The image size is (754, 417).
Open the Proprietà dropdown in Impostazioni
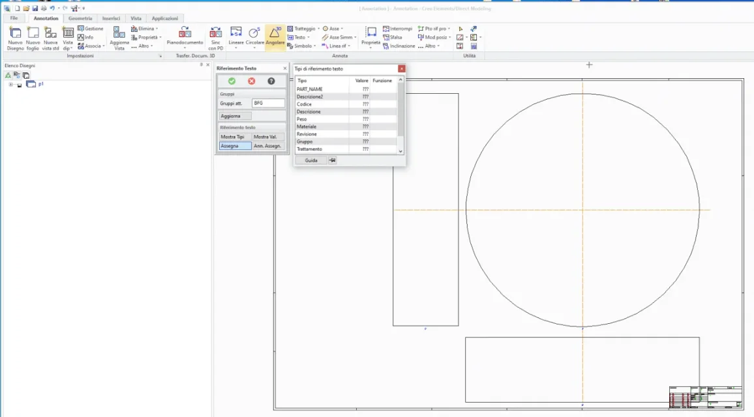coord(146,38)
